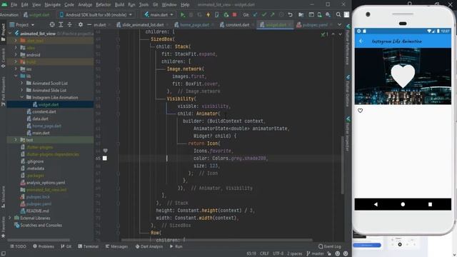Screen dimensions: 457x257
Task: Expand External Libraries node
Action: tap(10, 218)
